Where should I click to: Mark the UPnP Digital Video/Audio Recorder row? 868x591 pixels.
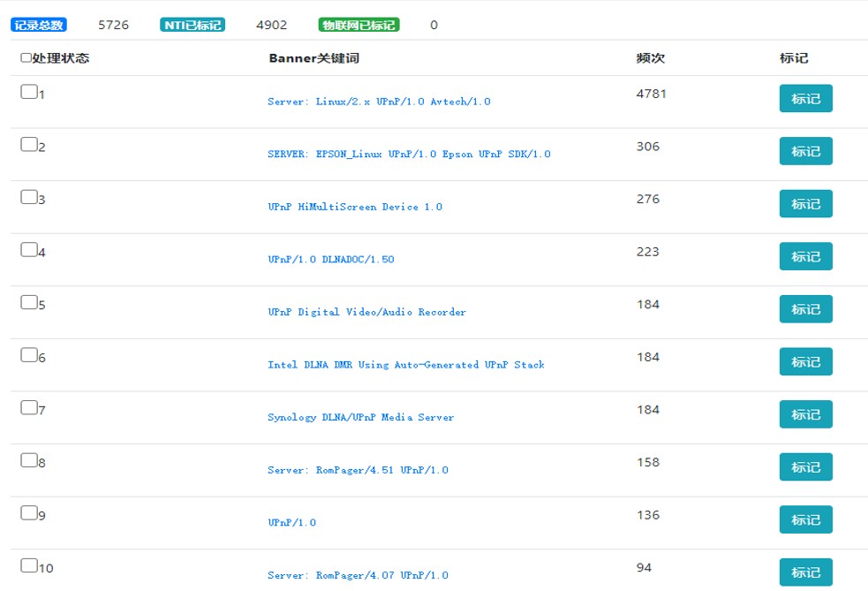[x=805, y=309]
